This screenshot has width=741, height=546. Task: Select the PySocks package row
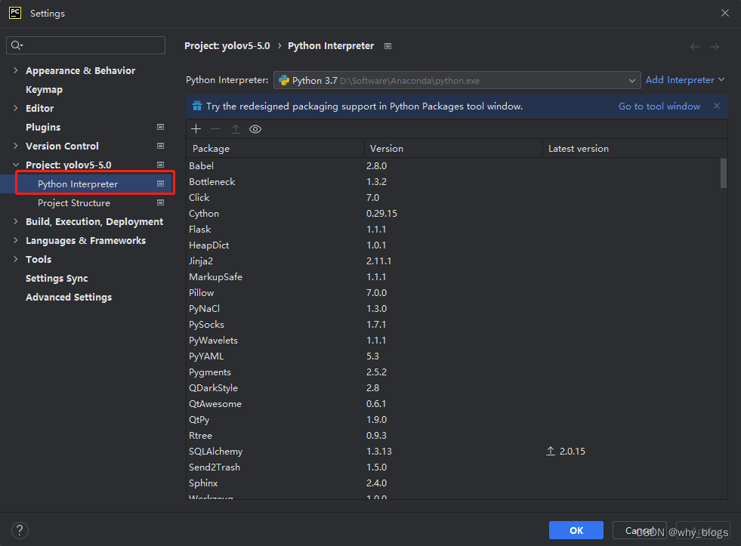coord(453,325)
